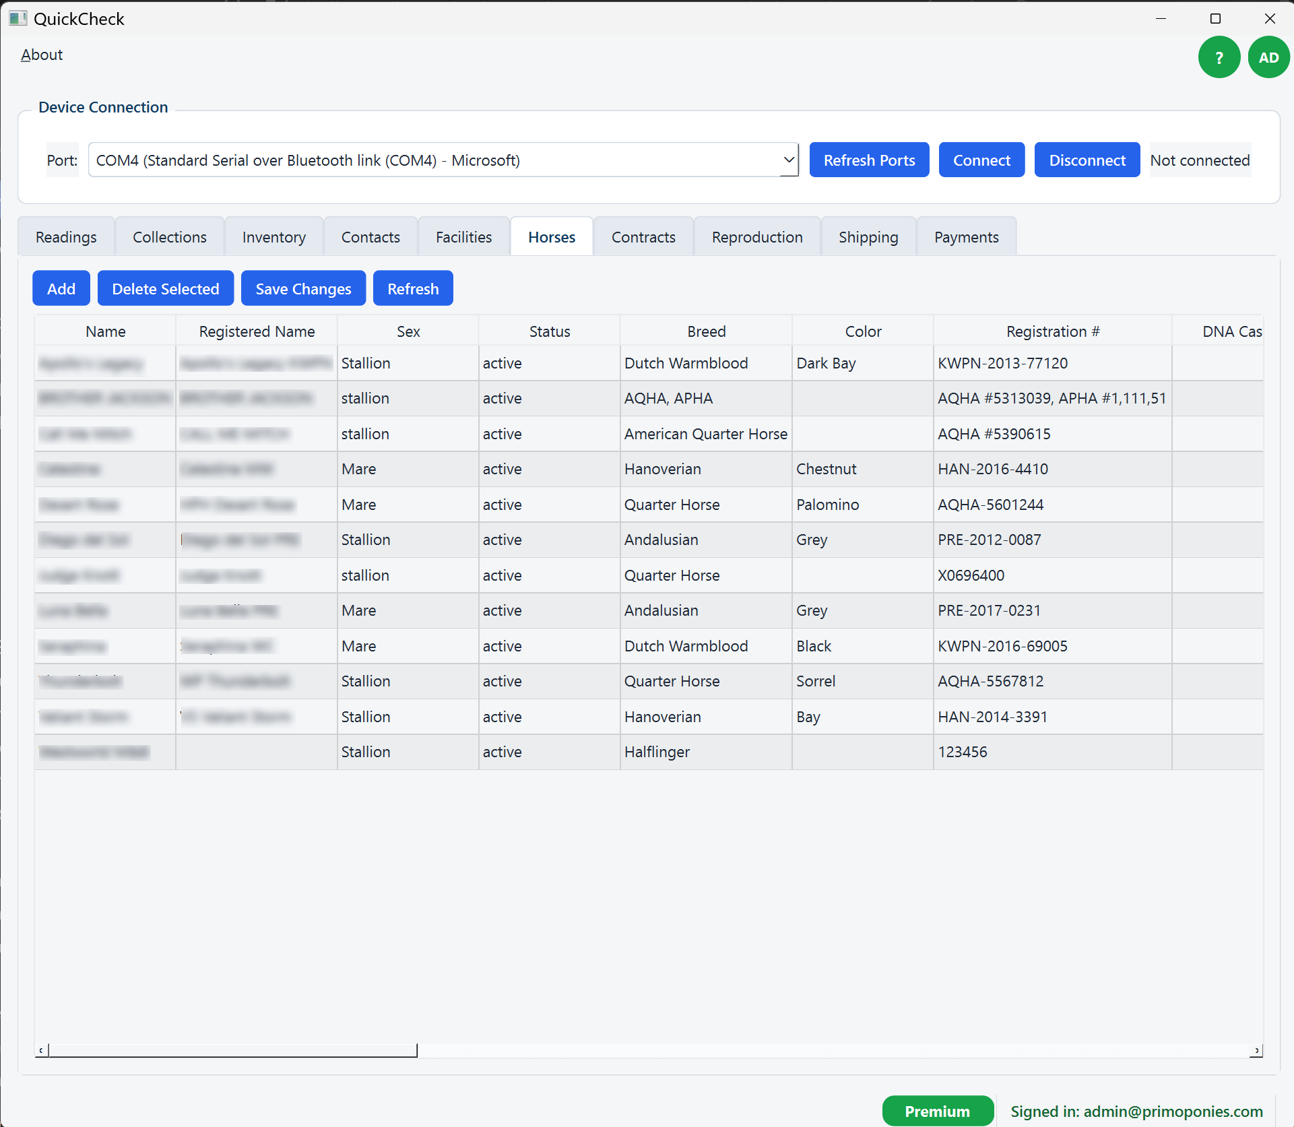Screen dimensions: 1294x1127
Task: Click the signed-in email admin@primoponies.com
Action: [1173, 1112]
